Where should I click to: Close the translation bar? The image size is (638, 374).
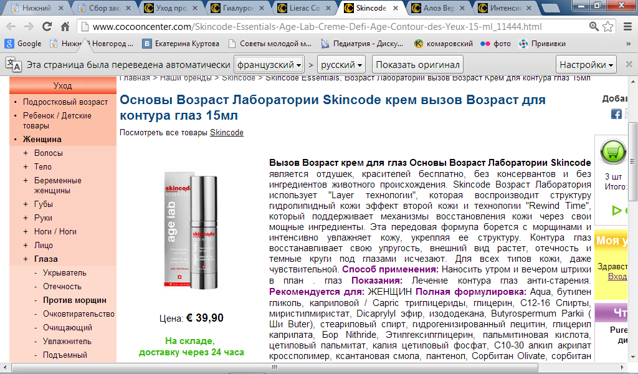point(629,64)
